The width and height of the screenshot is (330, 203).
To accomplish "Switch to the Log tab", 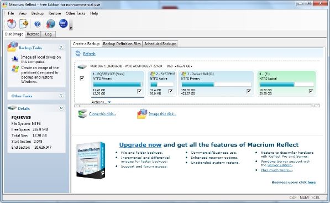I will (x=48, y=34).
